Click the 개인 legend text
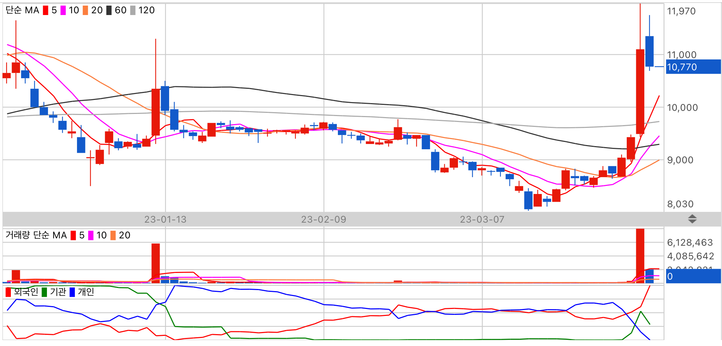 [86, 292]
